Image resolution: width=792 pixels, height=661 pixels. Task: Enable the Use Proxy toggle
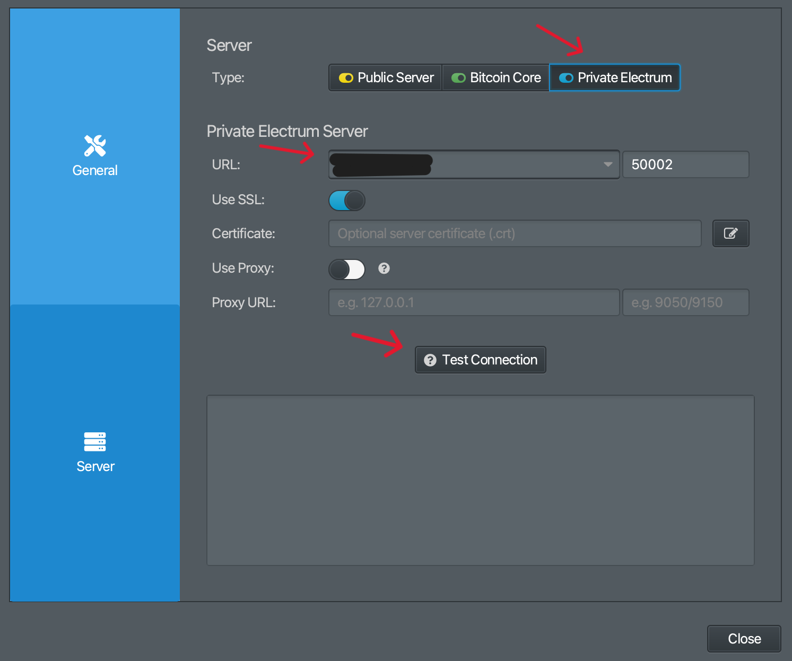[x=346, y=269]
